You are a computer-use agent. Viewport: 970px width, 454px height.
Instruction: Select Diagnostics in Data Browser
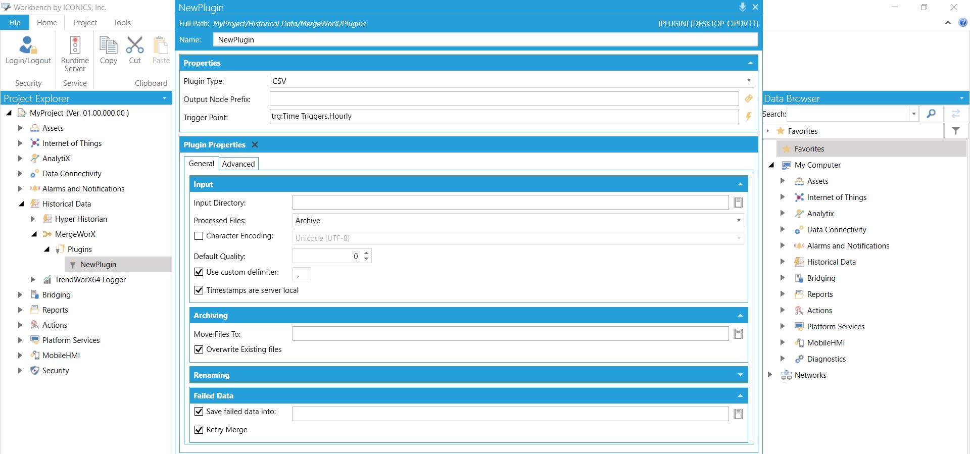tap(826, 359)
